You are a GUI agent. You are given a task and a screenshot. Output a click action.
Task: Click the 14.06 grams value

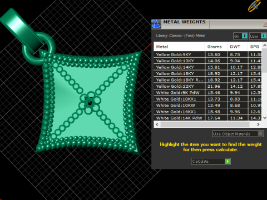tap(214, 61)
